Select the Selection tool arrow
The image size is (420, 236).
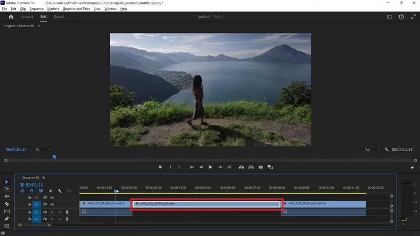click(x=7, y=182)
